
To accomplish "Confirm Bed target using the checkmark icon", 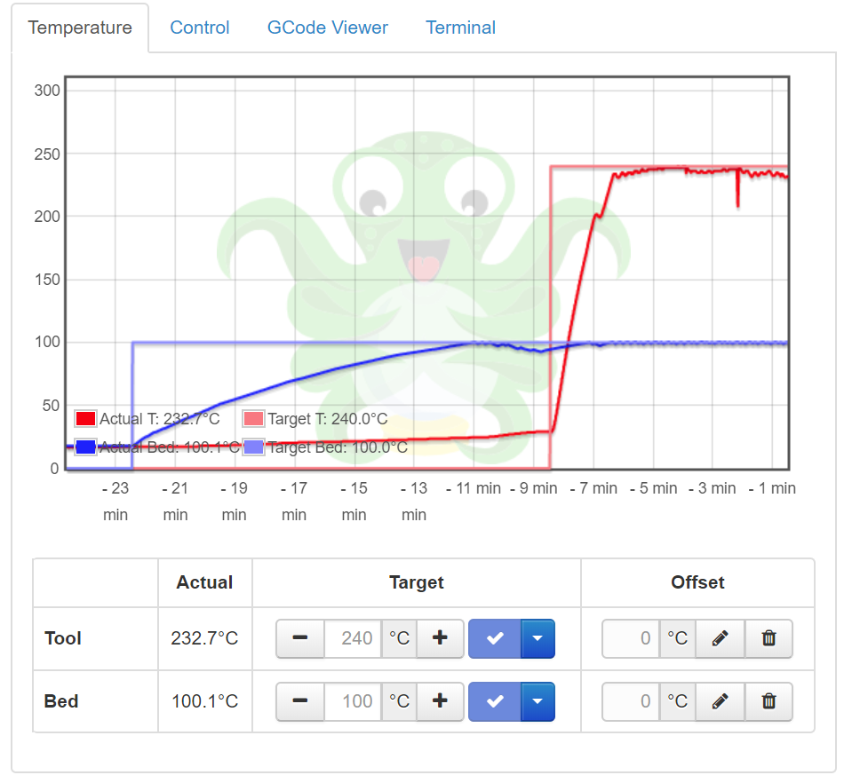I will 494,701.
